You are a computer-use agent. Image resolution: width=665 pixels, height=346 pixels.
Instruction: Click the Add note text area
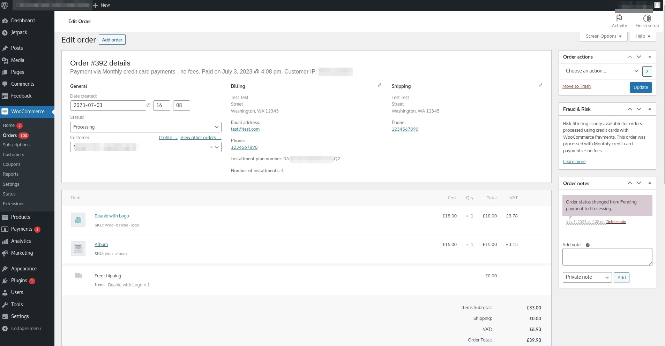point(607,257)
